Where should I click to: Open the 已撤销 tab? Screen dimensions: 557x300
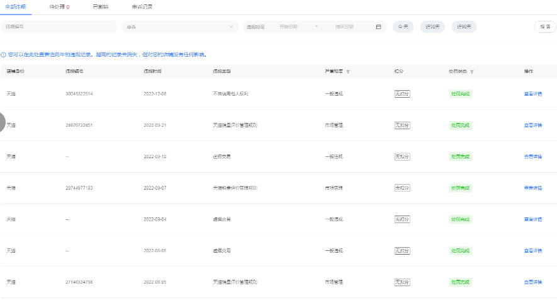tap(101, 7)
